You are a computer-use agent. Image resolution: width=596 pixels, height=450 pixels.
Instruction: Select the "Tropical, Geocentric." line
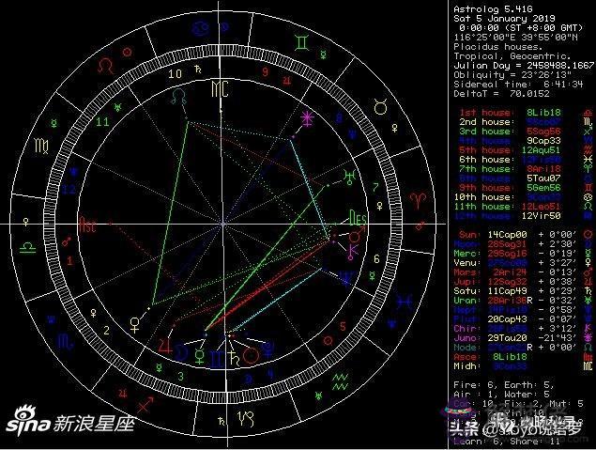point(512,56)
